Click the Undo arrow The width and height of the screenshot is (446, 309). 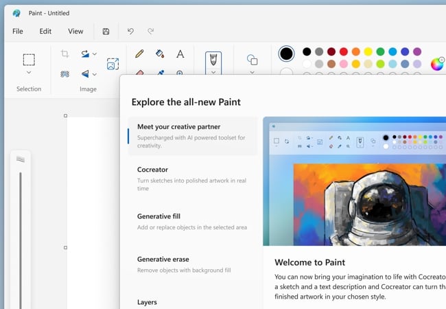click(x=130, y=31)
